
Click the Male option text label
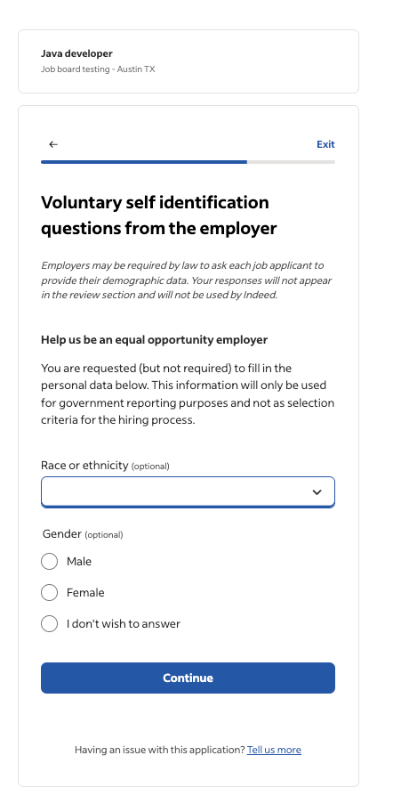pyautogui.click(x=79, y=561)
